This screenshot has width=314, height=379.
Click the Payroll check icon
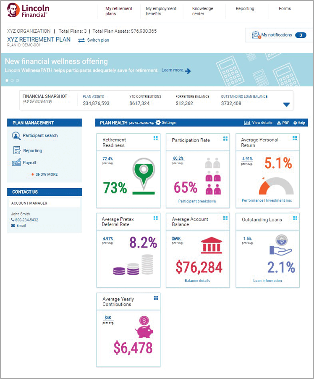pos(16,163)
